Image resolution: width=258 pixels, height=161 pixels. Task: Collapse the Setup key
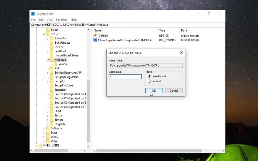click(x=44, y=34)
